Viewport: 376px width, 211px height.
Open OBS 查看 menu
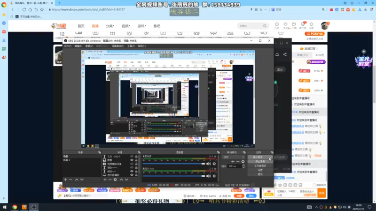89,46
